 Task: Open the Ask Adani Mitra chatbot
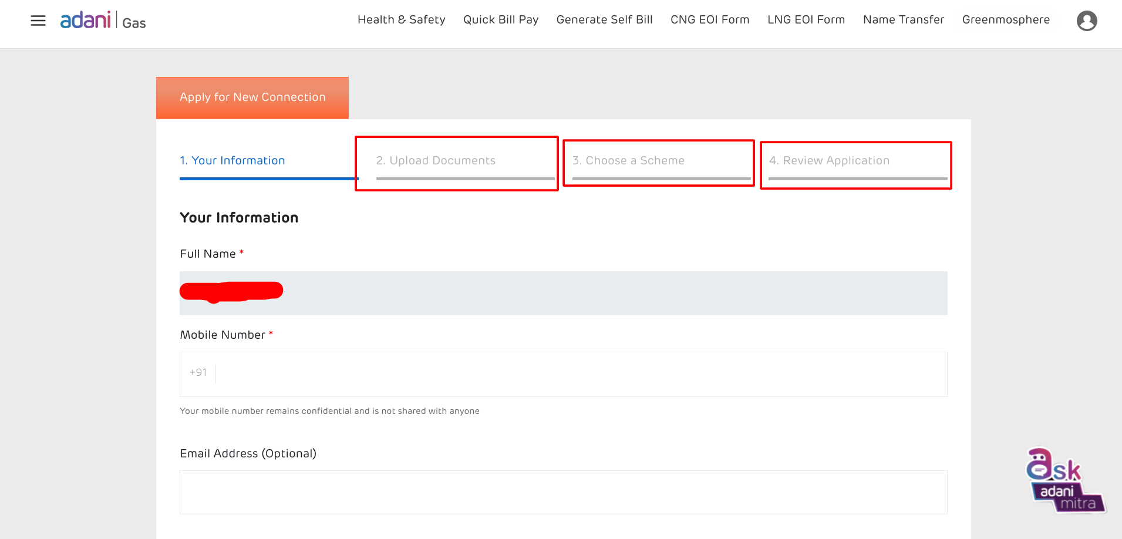1064,481
